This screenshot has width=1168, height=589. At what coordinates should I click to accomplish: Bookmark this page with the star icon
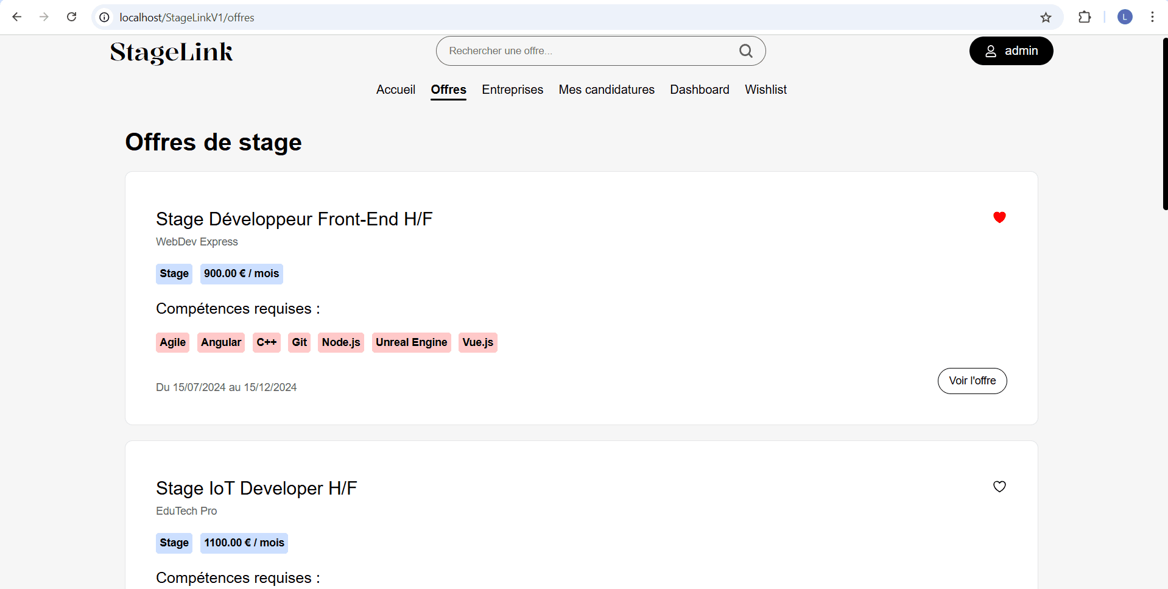[x=1046, y=17]
